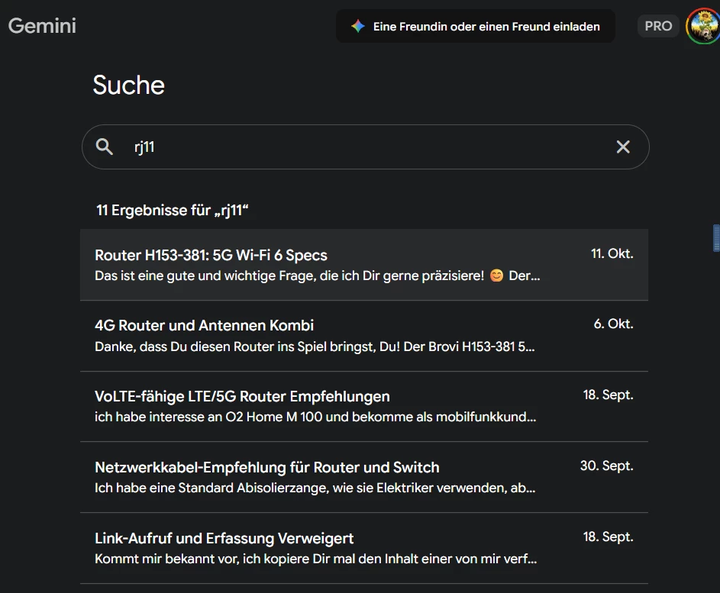Open "Link-Aufruf und Erfassung Verweigert" chat
This screenshot has width=720, height=593.
[x=224, y=538]
